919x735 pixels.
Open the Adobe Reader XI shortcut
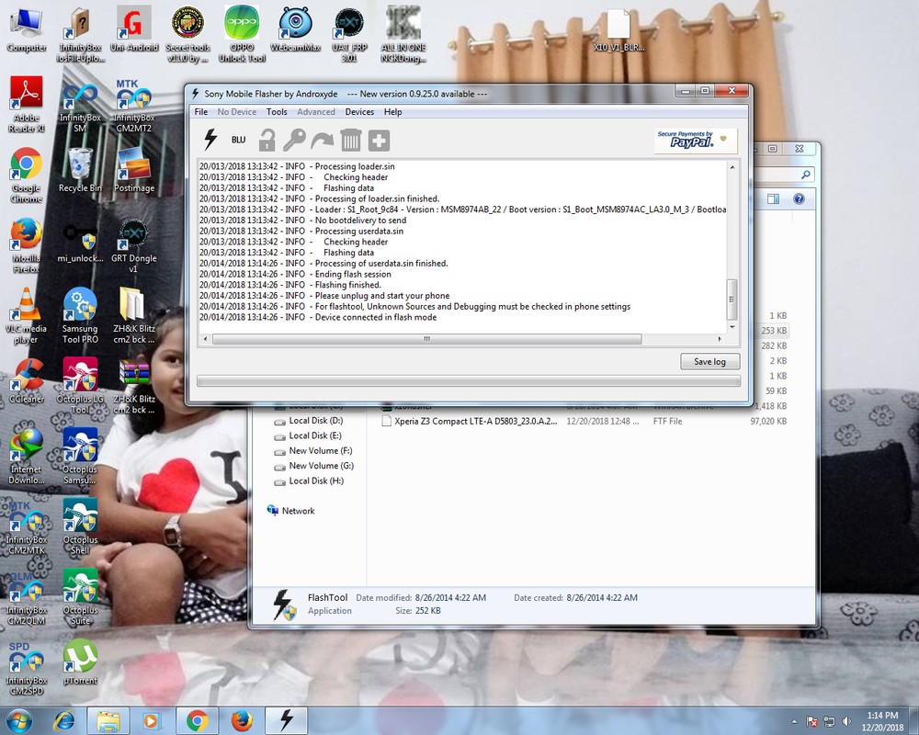click(x=27, y=105)
